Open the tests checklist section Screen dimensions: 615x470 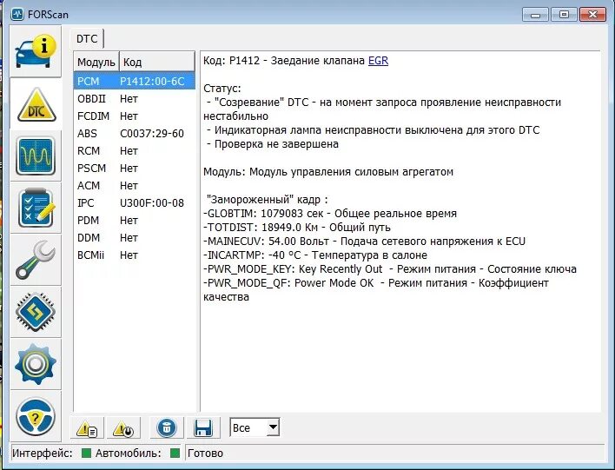(36, 208)
